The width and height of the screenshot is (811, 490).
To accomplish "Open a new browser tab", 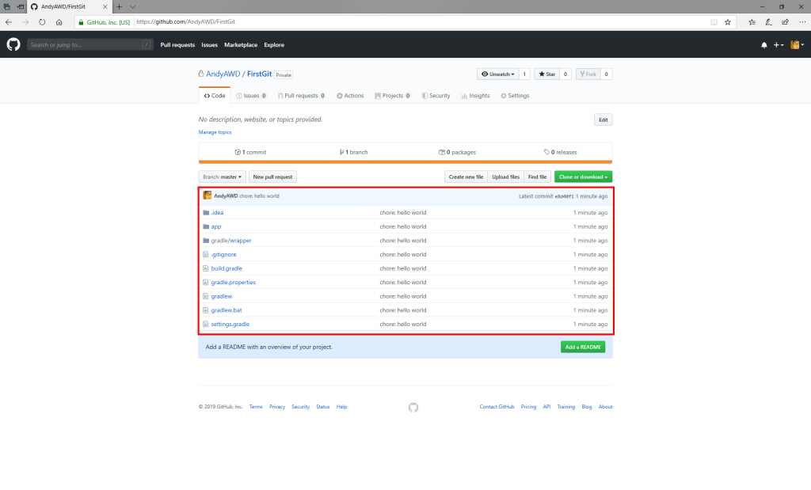I will click(119, 6).
